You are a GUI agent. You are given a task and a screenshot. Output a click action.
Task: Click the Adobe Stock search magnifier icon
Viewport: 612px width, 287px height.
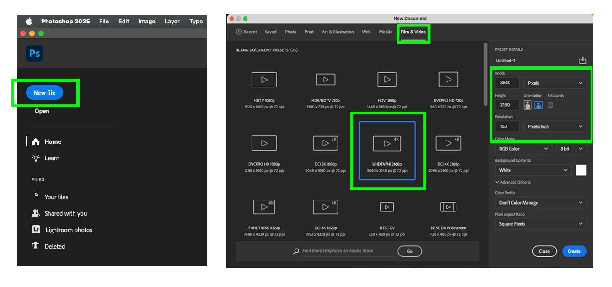click(x=296, y=251)
